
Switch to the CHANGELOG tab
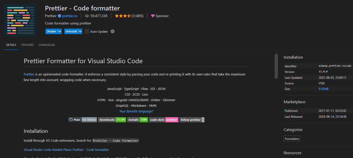point(47,45)
